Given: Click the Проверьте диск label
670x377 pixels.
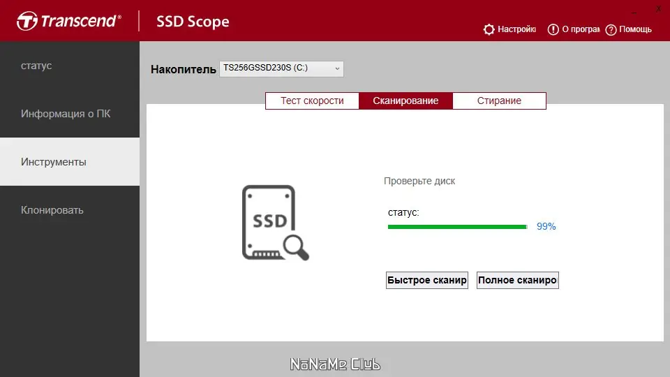Looking at the screenshot, I should (419, 181).
